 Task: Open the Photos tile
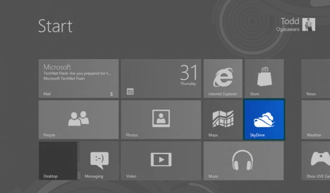pyautogui.click(x=161, y=120)
